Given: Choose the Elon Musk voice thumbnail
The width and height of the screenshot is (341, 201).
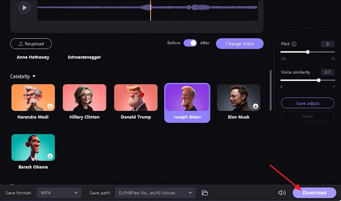Looking at the screenshot, I should click(238, 98).
